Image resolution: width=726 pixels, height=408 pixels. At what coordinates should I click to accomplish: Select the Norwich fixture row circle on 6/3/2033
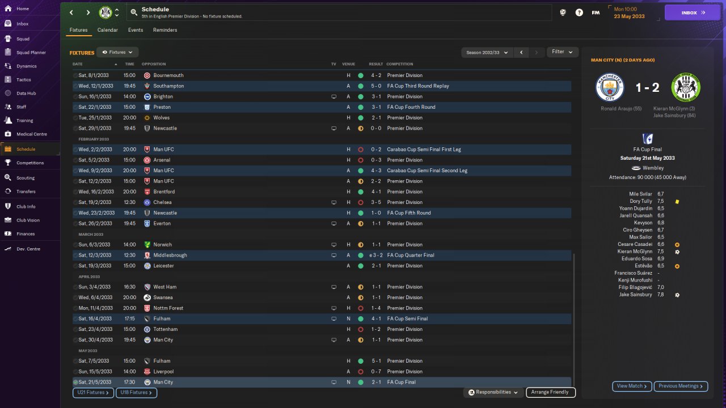pyautogui.click(x=75, y=245)
